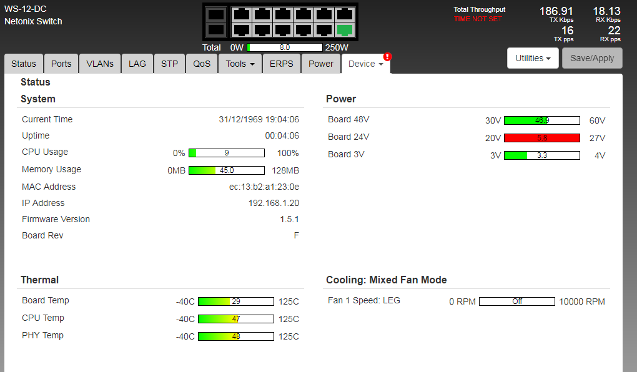Click the Board 24V red voltage bar
637x372 pixels.
[x=541, y=138]
